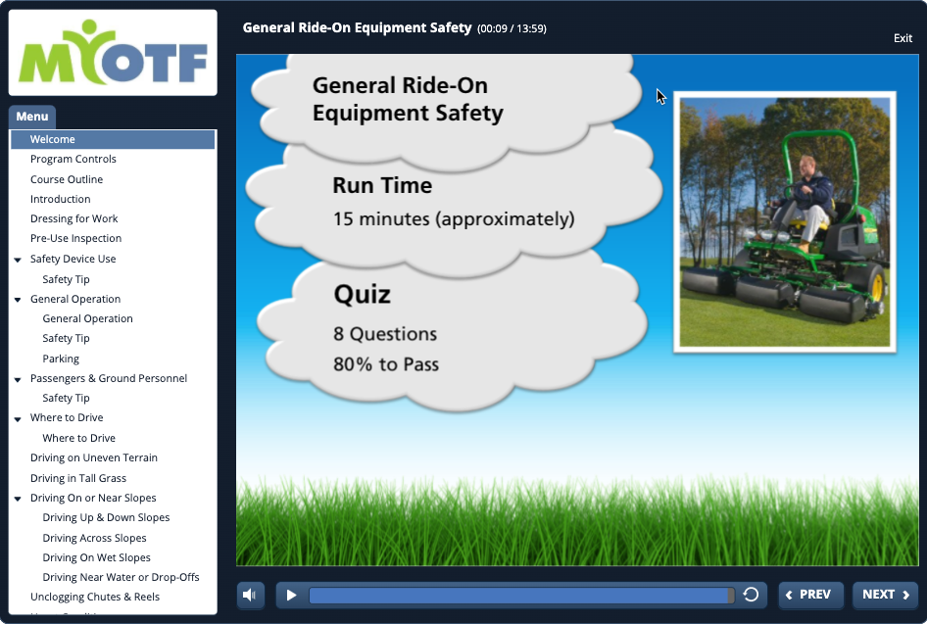927x624 pixels.
Task: Collapse Passengers & Ground Personnel arrow
Action: pyautogui.click(x=18, y=379)
